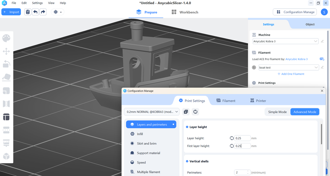Viewport: 330px width, 176px height.
Task: Switch to the Prepare tab
Action: (x=147, y=12)
